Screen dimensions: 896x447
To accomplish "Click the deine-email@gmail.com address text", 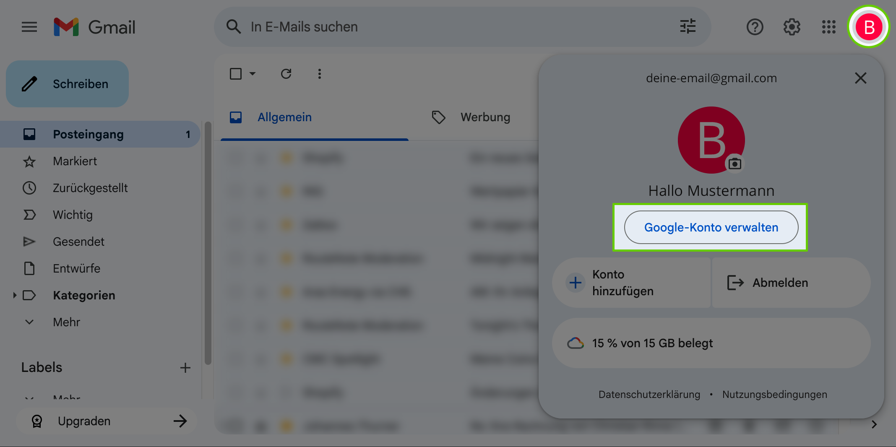I will pyautogui.click(x=711, y=78).
